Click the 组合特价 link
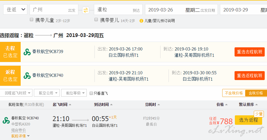Viewport: 267px width, 140px height. [18, 130]
